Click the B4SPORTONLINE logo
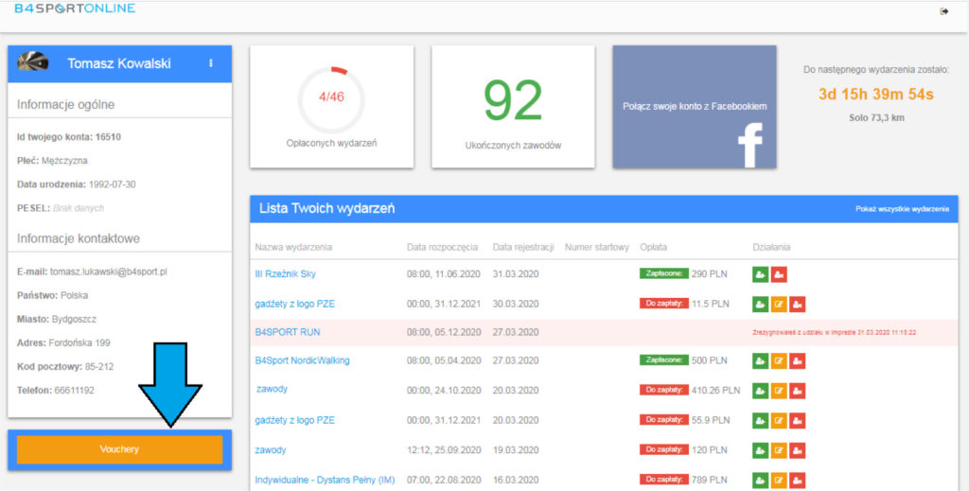 (x=75, y=9)
